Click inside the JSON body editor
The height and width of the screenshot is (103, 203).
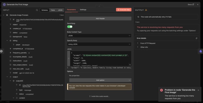point(101,58)
